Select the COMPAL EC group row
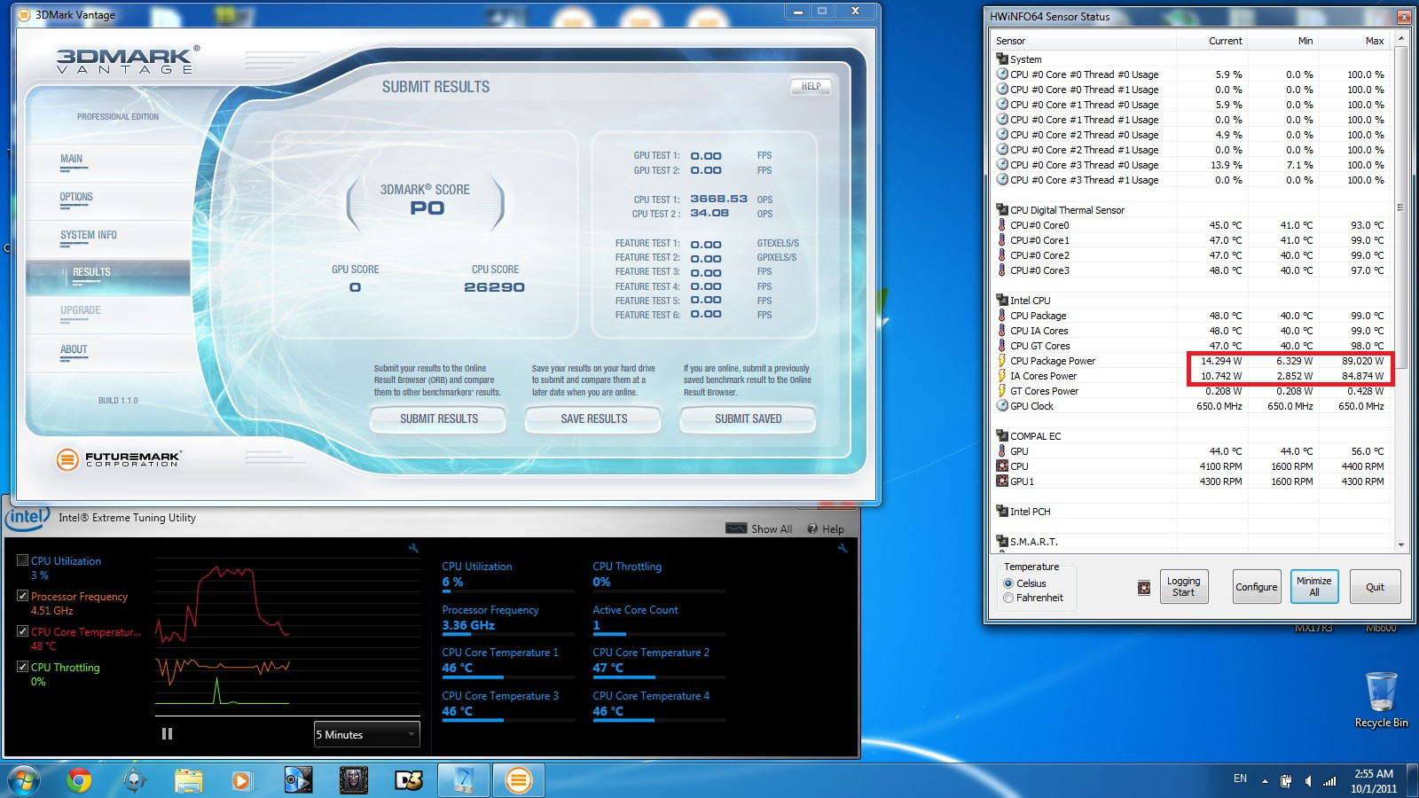The width and height of the screenshot is (1419, 798). (x=1193, y=436)
